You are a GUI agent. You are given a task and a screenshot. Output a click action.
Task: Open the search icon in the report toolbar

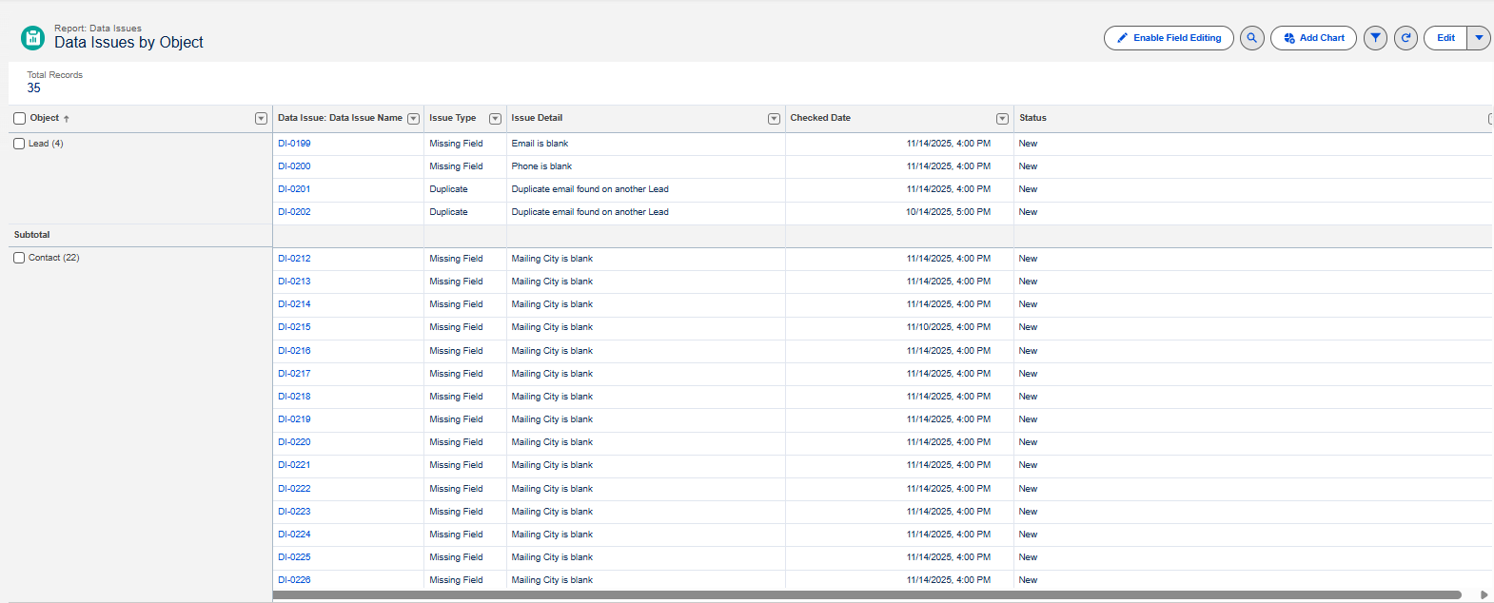1252,38
